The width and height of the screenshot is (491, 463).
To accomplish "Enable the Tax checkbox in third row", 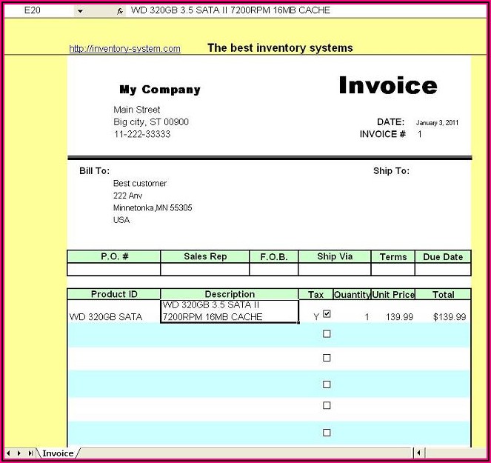I will (327, 358).
